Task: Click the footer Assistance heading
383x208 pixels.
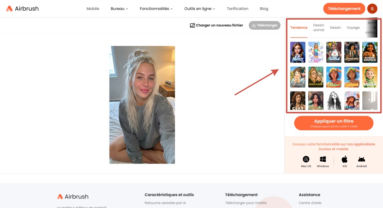Action: pos(309,195)
